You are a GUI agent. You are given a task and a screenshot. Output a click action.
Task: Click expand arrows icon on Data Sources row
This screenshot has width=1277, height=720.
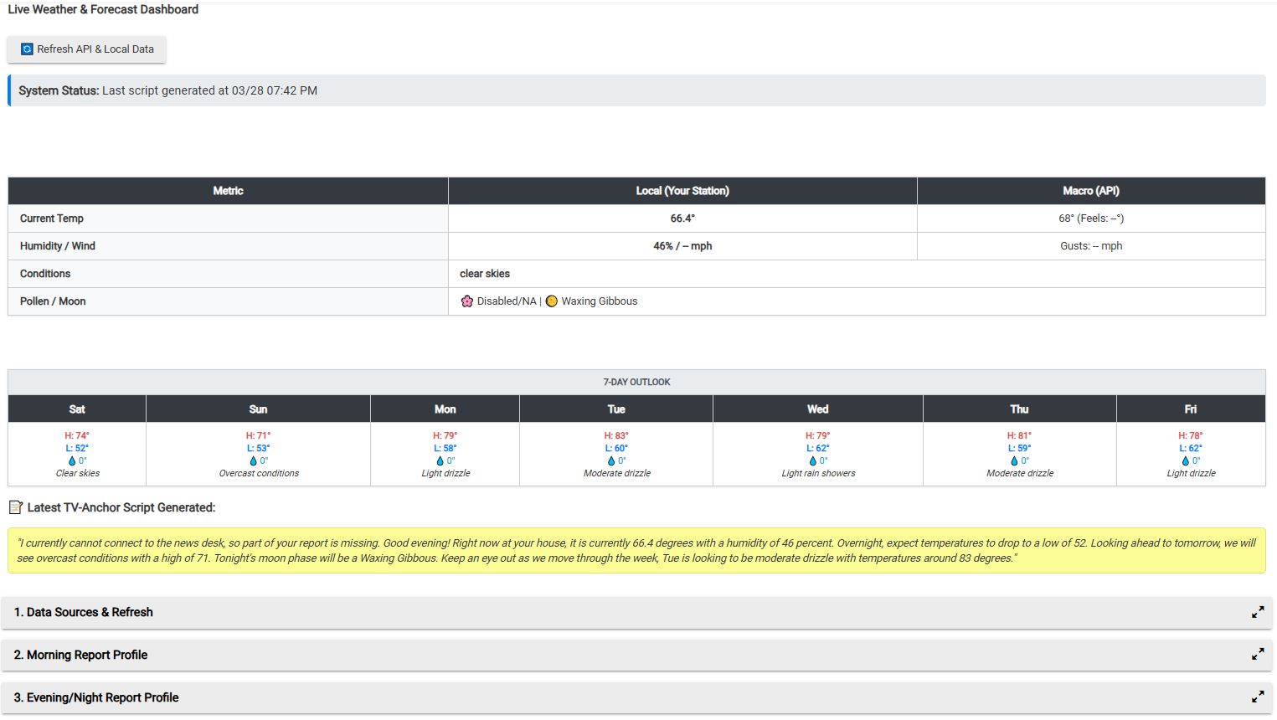tap(1258, 613)
